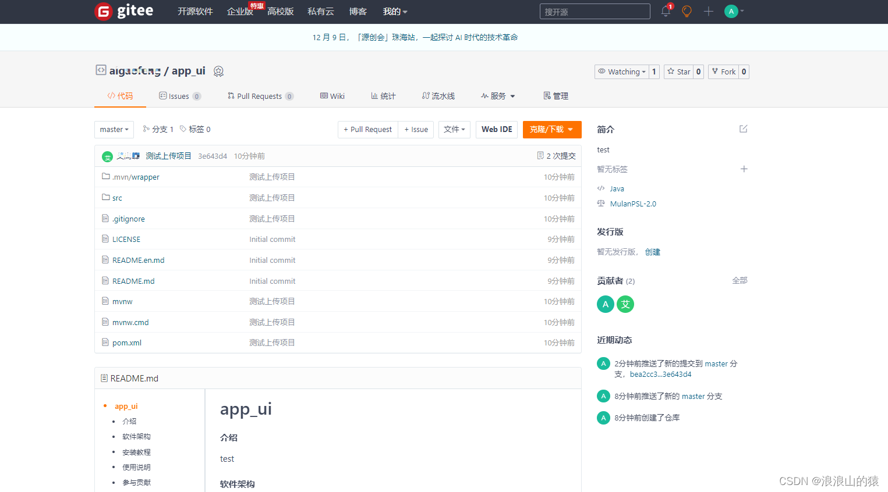Open the 克隆/下载 dropdown button
The height and width of the screenshot is (492, 888).
coord(552,130)
